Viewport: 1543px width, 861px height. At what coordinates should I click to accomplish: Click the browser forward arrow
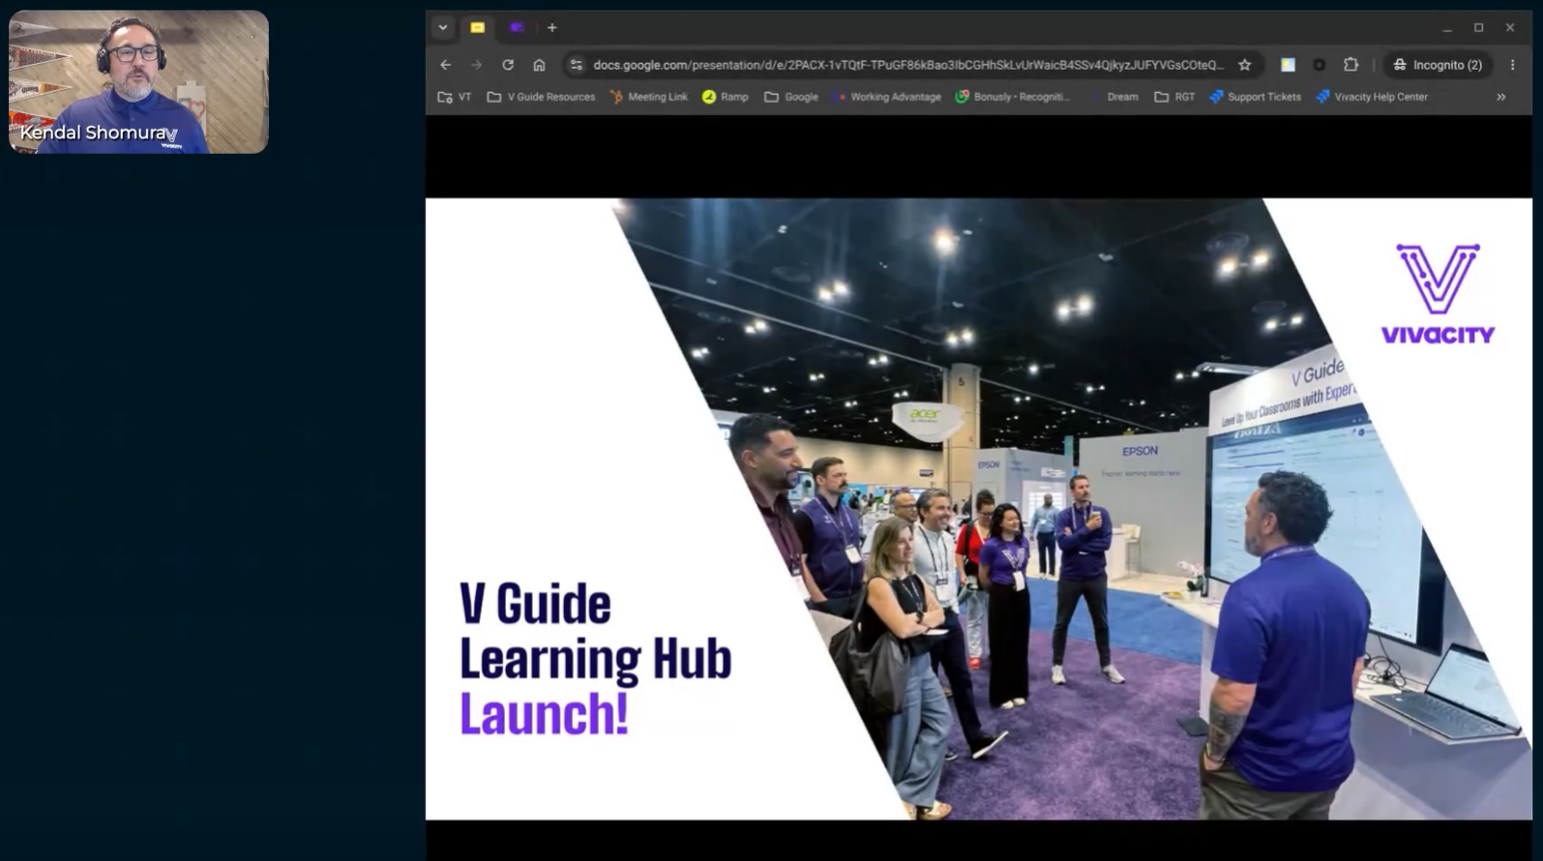click(x=476, y=65)
